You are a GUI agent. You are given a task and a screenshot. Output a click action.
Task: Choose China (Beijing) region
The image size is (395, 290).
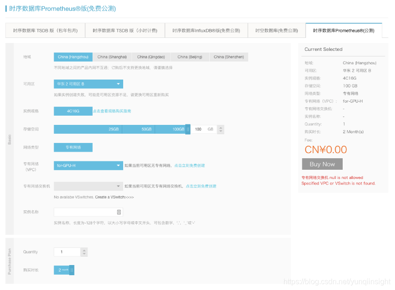190,57
